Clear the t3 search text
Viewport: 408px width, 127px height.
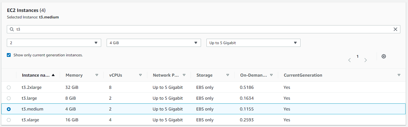point(395,30)
